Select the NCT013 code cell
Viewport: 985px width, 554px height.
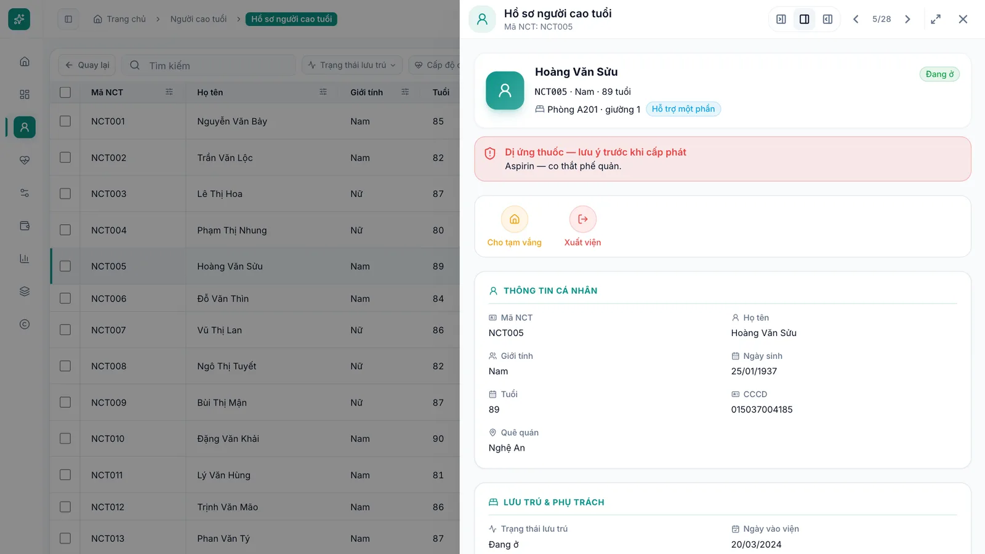coord(108,539)
